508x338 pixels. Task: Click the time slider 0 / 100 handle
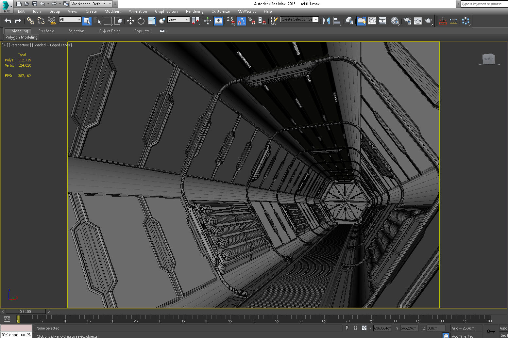[25, 312]
